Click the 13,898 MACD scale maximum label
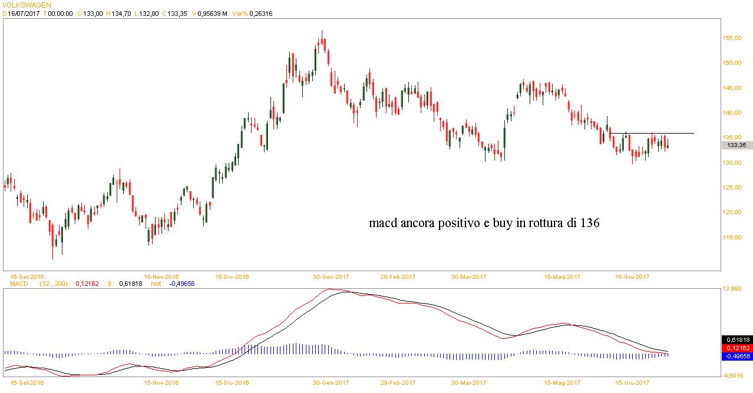Image resolution: width=753 pixels, height=393 pixels. click(734, 289)
